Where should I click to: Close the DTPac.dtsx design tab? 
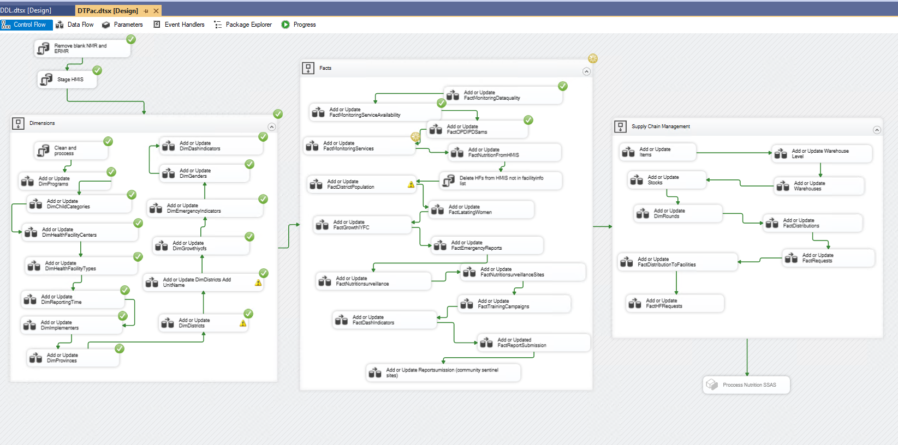coord(156,11)
